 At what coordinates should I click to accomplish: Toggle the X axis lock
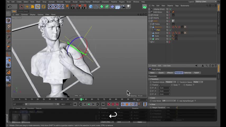pos(50,7)
